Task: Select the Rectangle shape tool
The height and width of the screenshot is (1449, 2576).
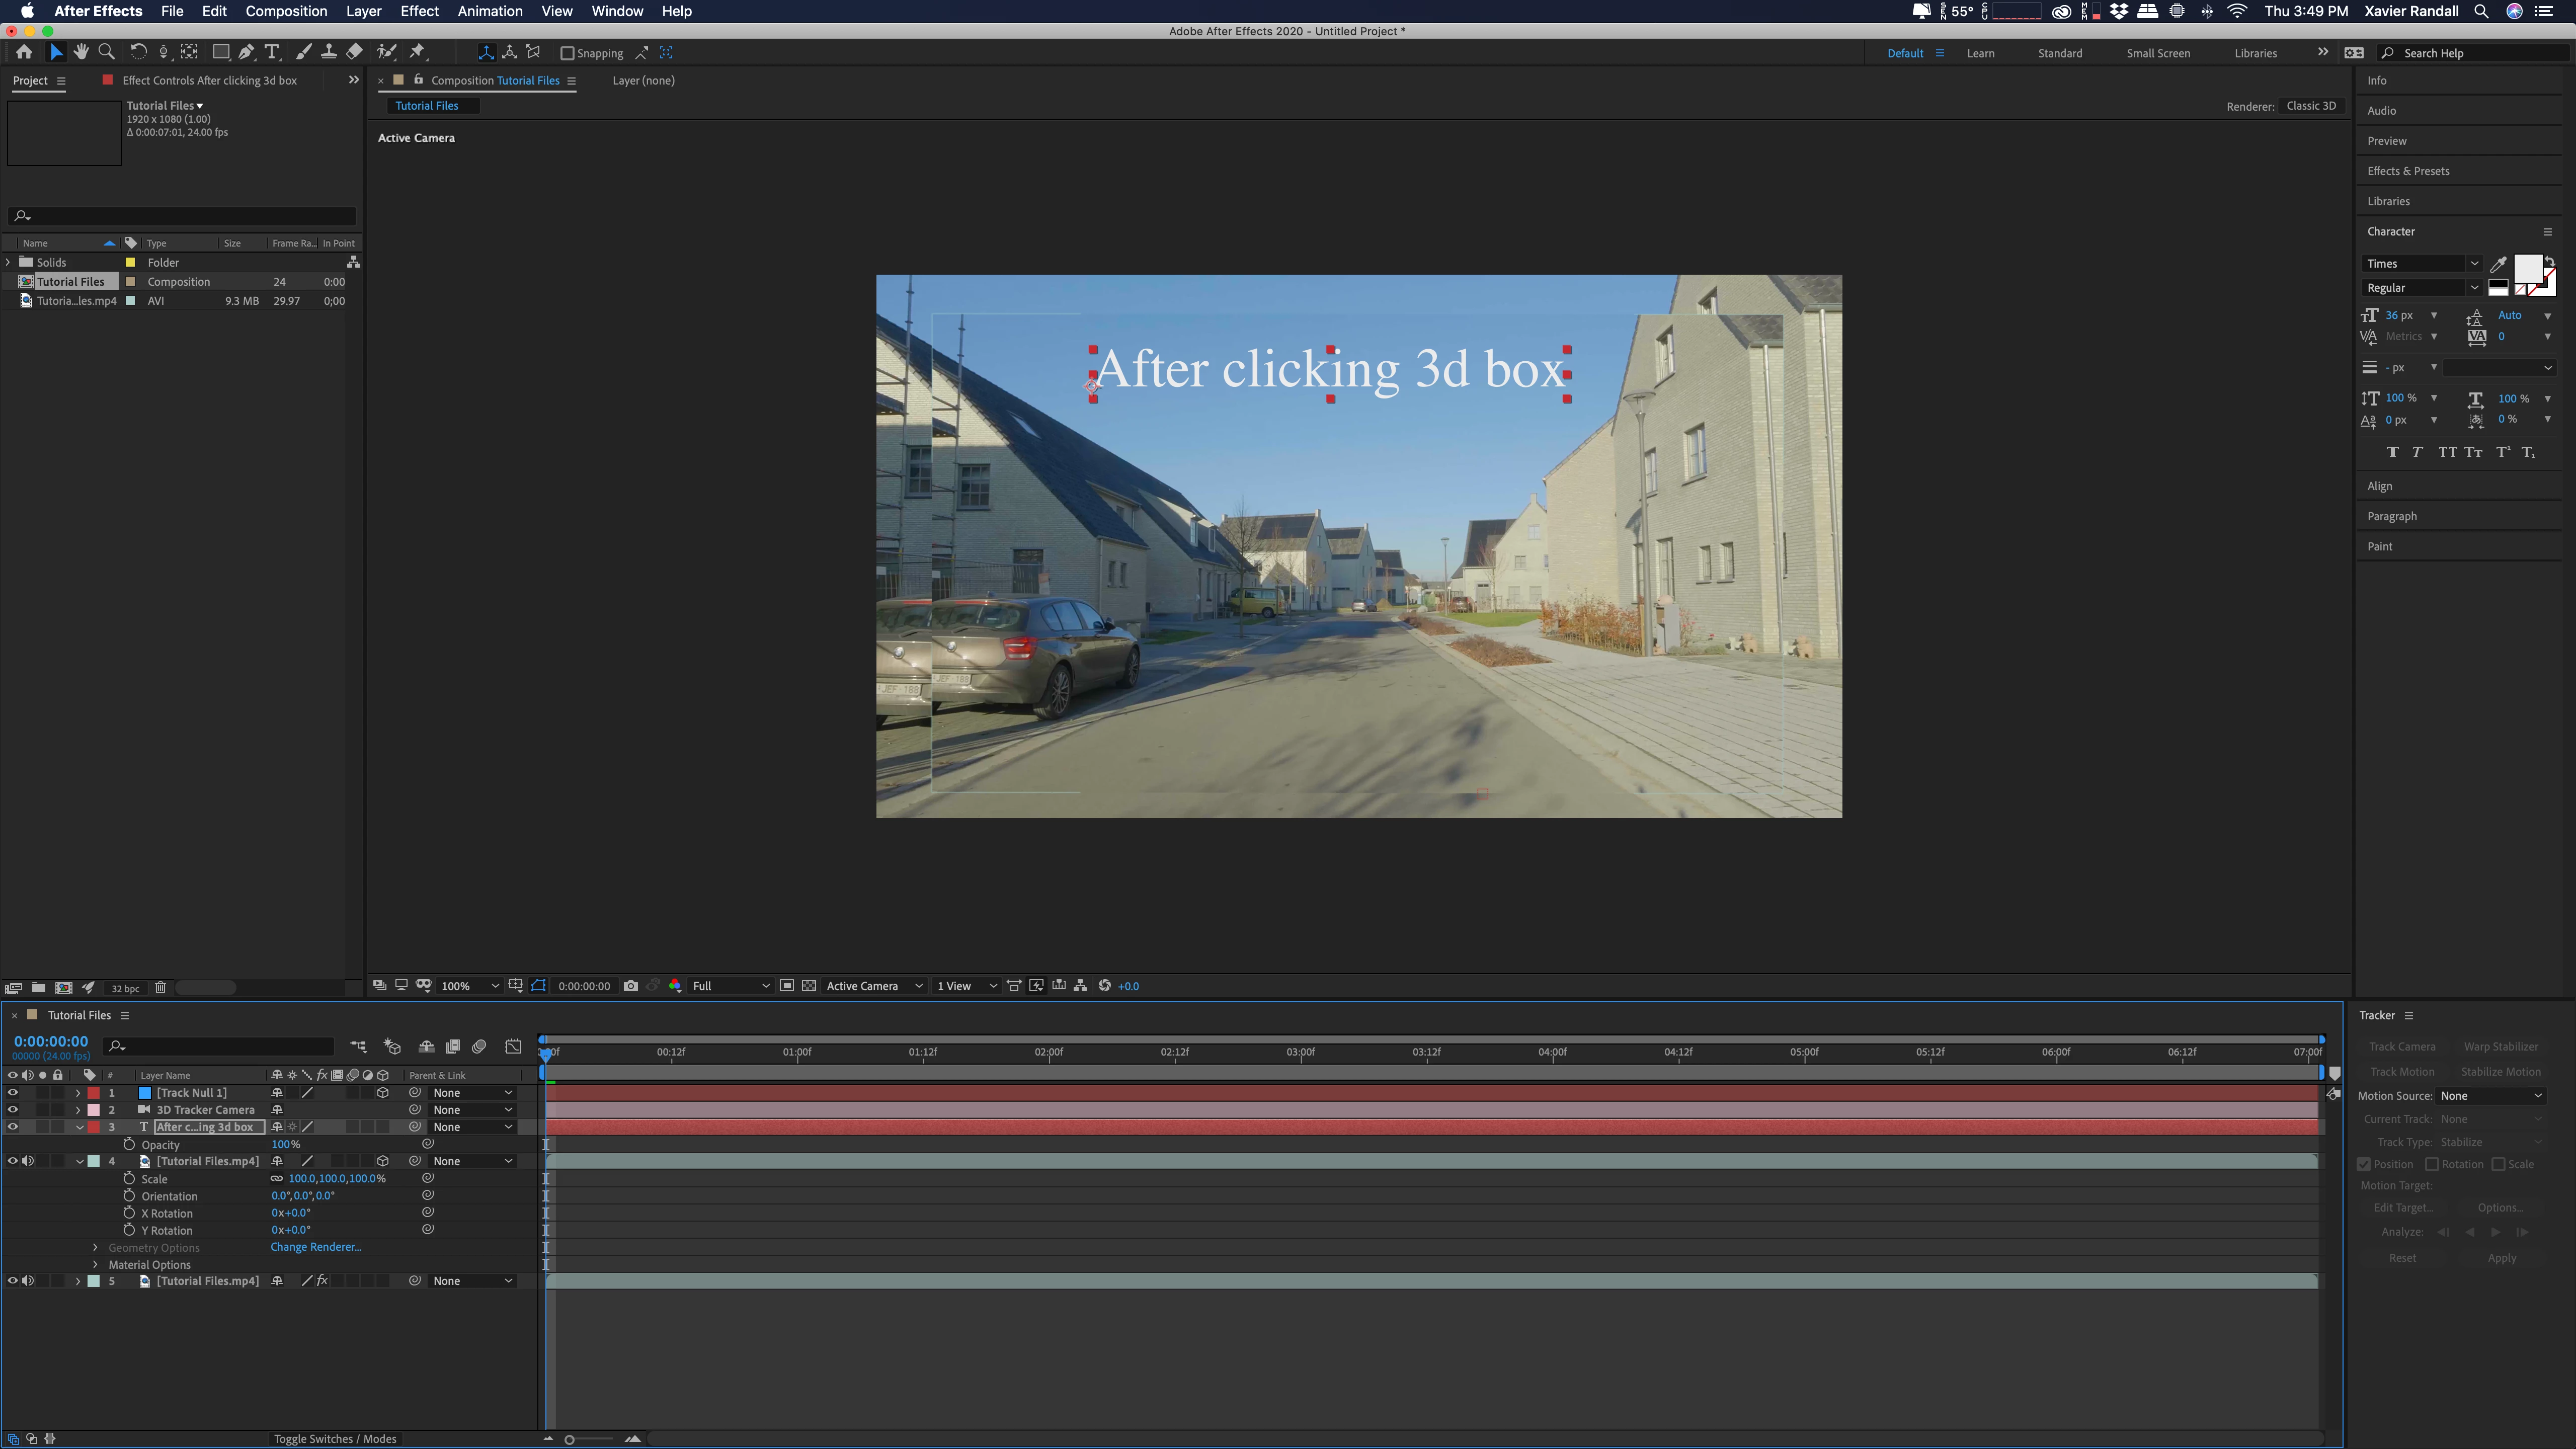Action: [x=221, y=52]
